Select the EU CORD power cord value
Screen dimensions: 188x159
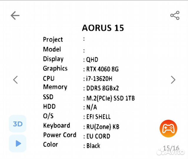(98, 136)
